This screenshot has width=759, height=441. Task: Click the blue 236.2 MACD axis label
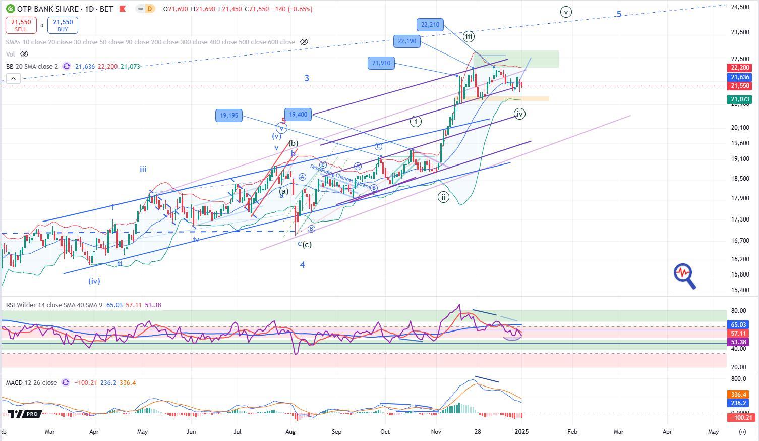point(738,403)
